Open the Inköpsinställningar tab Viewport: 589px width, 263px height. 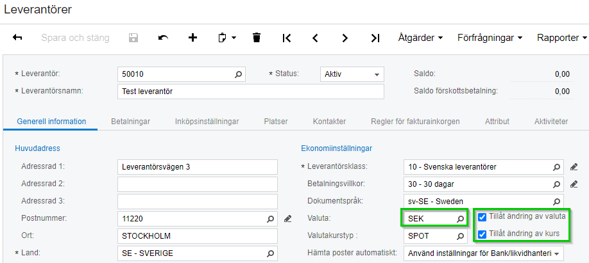207,121
